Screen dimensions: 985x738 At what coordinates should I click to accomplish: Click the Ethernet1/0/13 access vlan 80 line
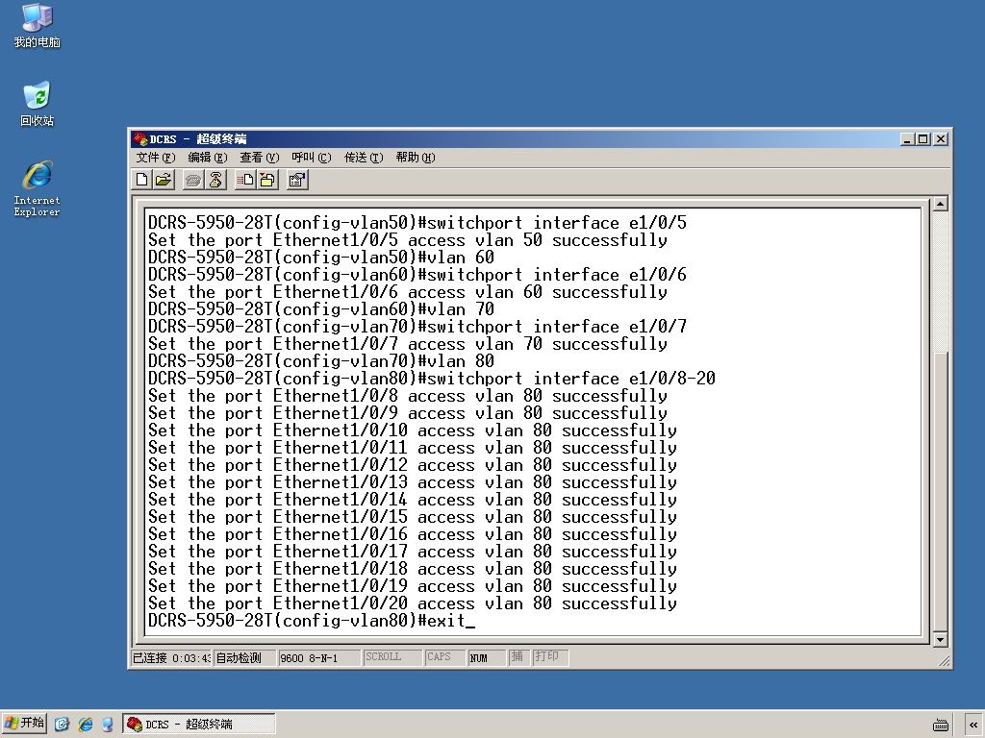pos(412,482)
